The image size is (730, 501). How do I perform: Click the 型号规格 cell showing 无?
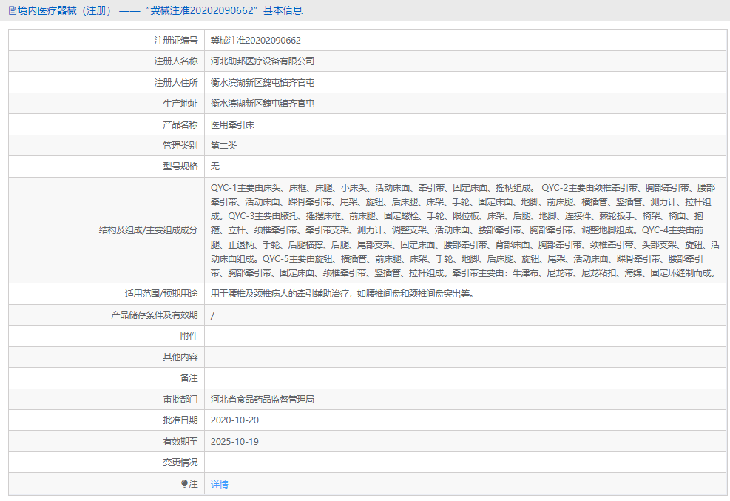pos(214,166)
